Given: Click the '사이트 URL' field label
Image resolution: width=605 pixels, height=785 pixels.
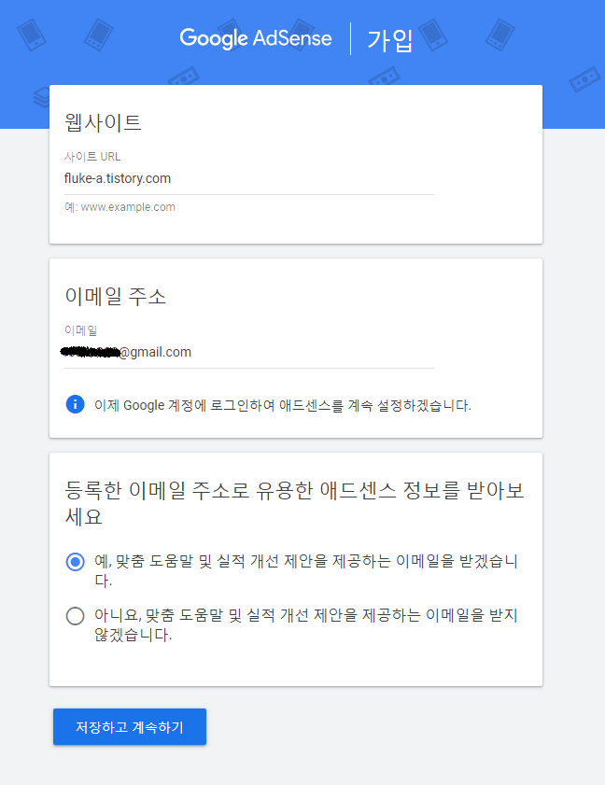Looking at the screenshot, I should (92, 157).
